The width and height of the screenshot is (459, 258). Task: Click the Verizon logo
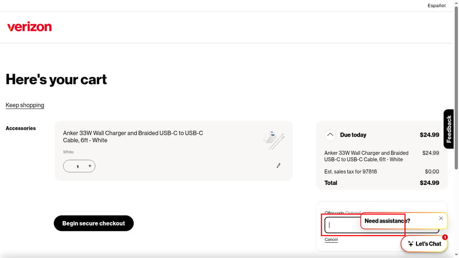29,27
